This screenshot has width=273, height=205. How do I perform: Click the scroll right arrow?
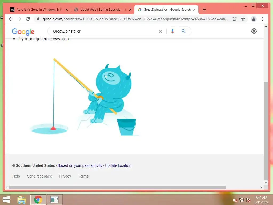click(x=261, y=187)
